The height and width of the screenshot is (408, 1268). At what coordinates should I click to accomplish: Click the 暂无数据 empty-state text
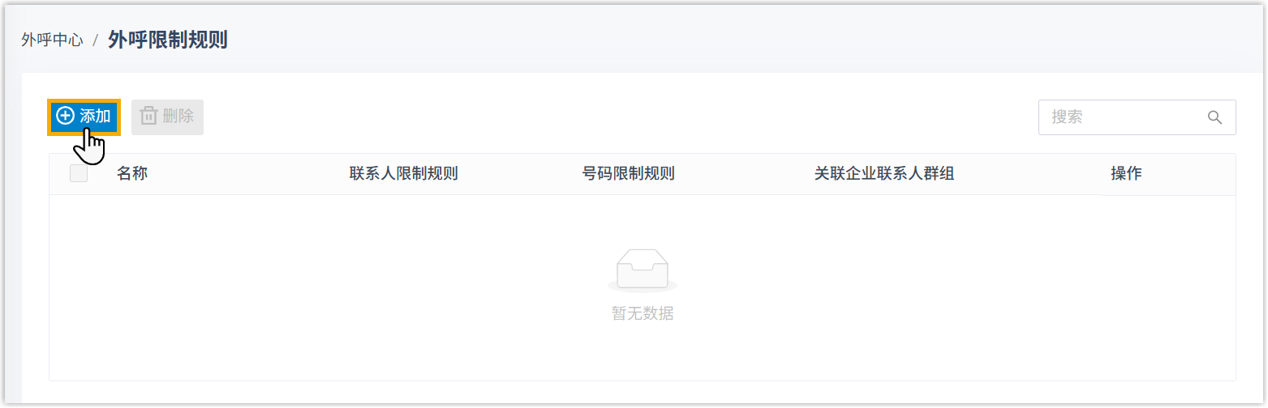click(x=642, y=314)
